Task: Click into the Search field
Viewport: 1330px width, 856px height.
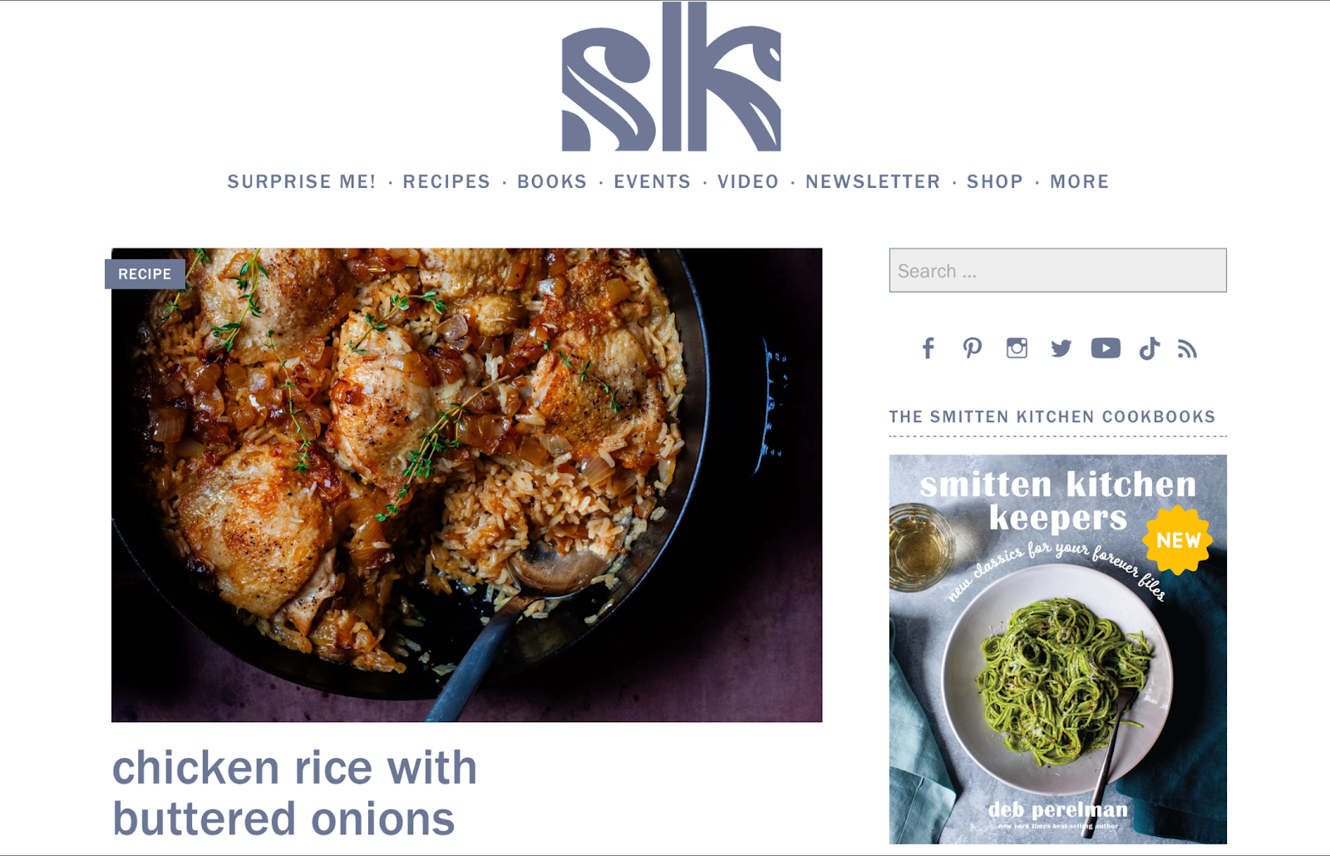Action: [x=1057, y=270]
